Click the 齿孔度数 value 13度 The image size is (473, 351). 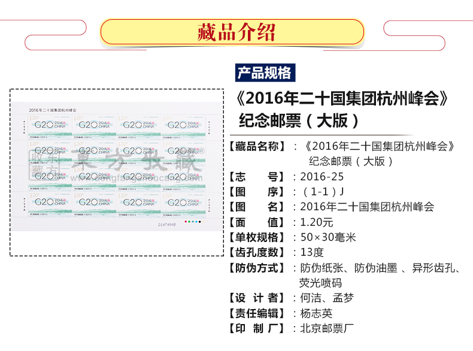(x=312, y=252)
